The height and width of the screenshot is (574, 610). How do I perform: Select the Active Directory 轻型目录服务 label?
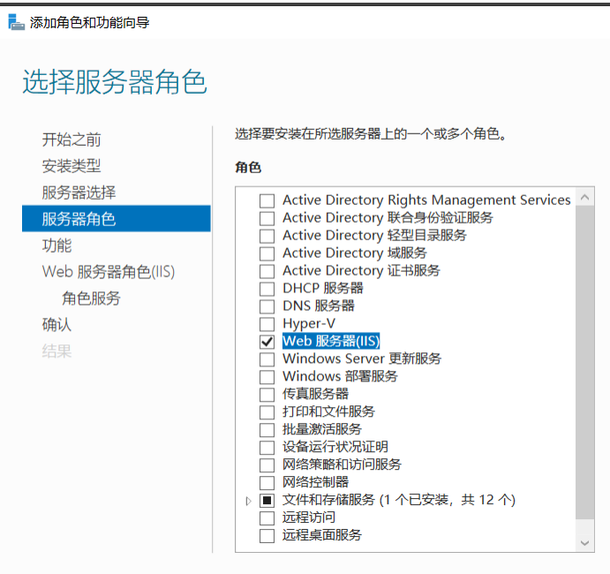[x=374, y=235]
